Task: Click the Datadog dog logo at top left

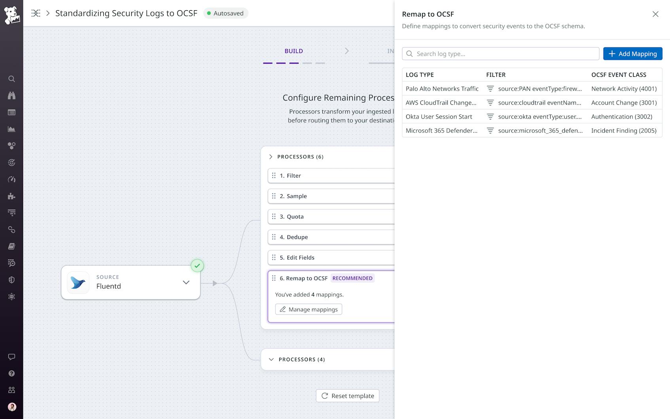Action: [x=11, y=13]
